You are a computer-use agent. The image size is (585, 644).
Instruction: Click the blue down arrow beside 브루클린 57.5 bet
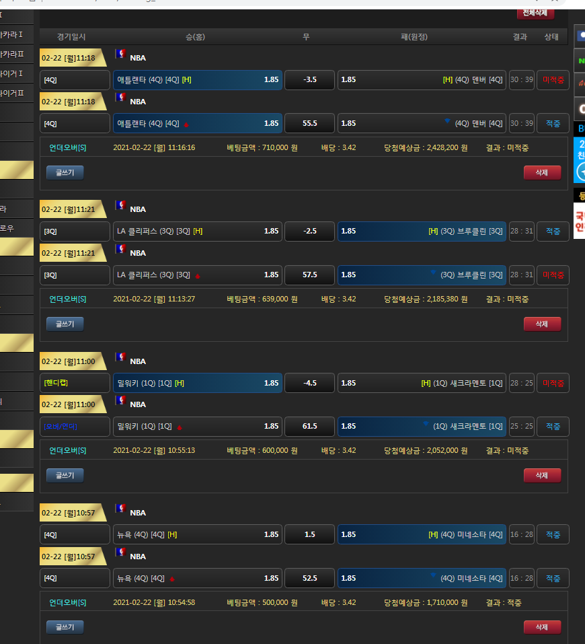click(x=432, y=273)
